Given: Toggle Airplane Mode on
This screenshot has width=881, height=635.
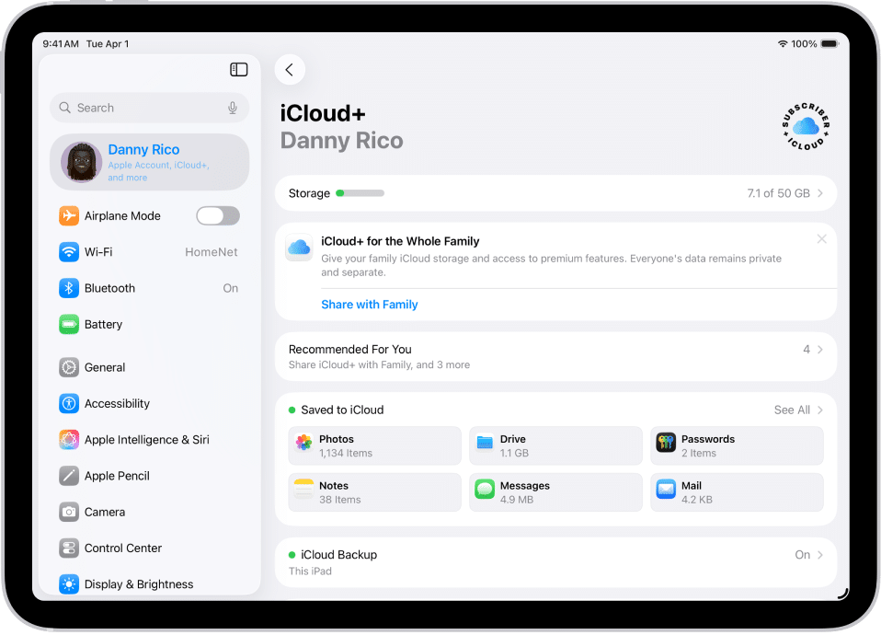Looking at the screenshot, I should coord(217,215).
